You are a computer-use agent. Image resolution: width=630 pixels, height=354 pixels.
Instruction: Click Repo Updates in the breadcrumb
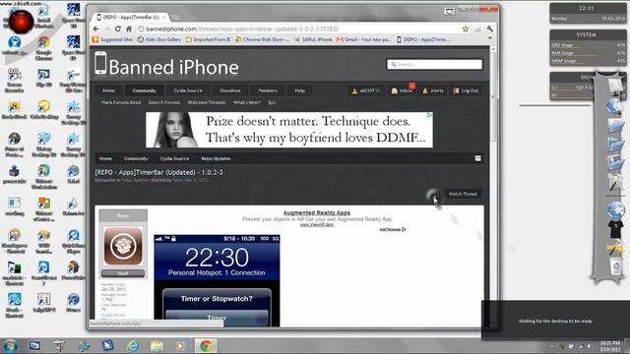[217, 158]
